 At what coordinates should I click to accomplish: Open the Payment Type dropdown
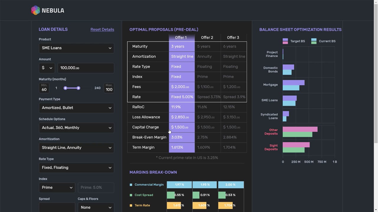76,108
